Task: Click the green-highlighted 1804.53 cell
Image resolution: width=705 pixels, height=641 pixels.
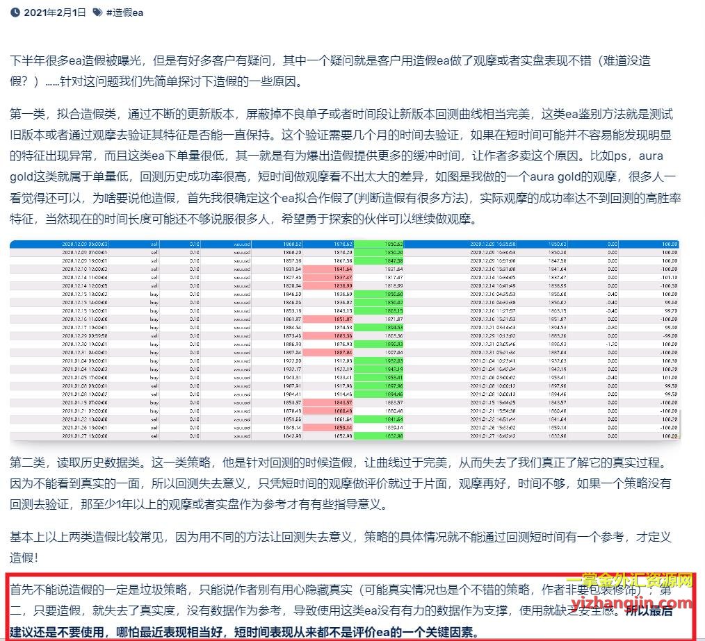Action: (x=379, y=328)
